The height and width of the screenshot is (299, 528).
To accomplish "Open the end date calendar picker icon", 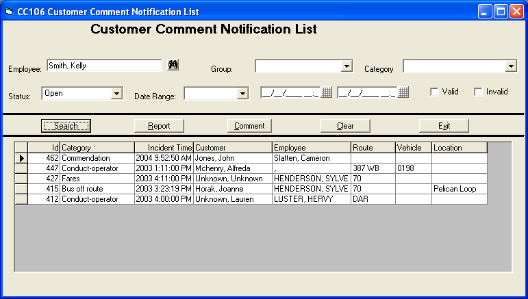I will click(403, 92).
